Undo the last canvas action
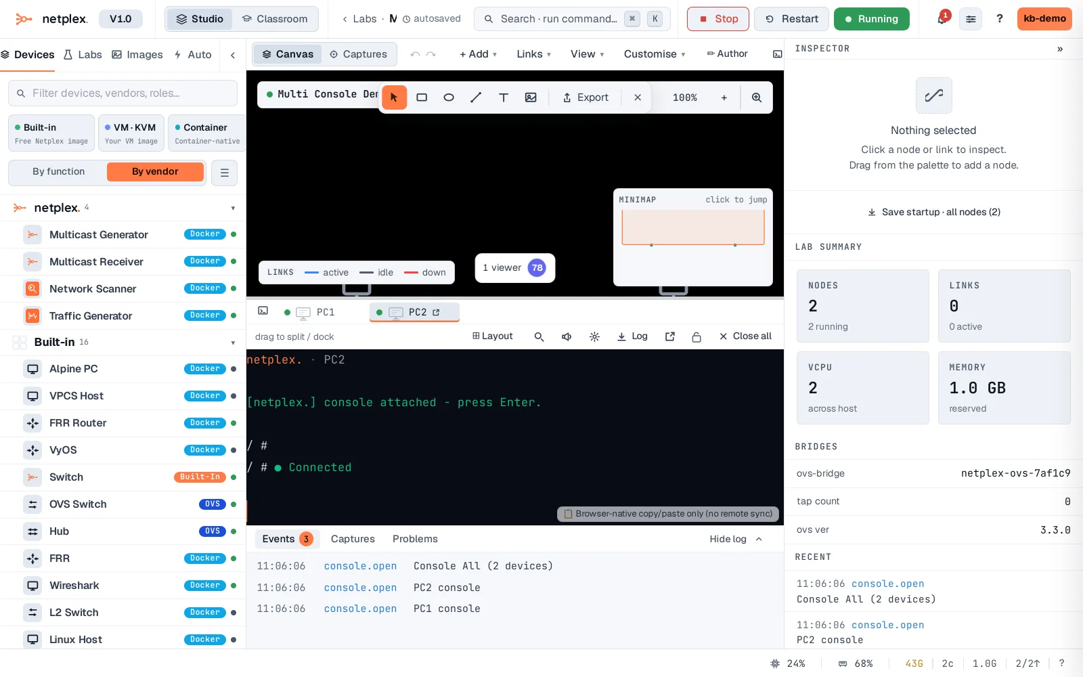This screenshot has width=1083, height=677. 415,54
